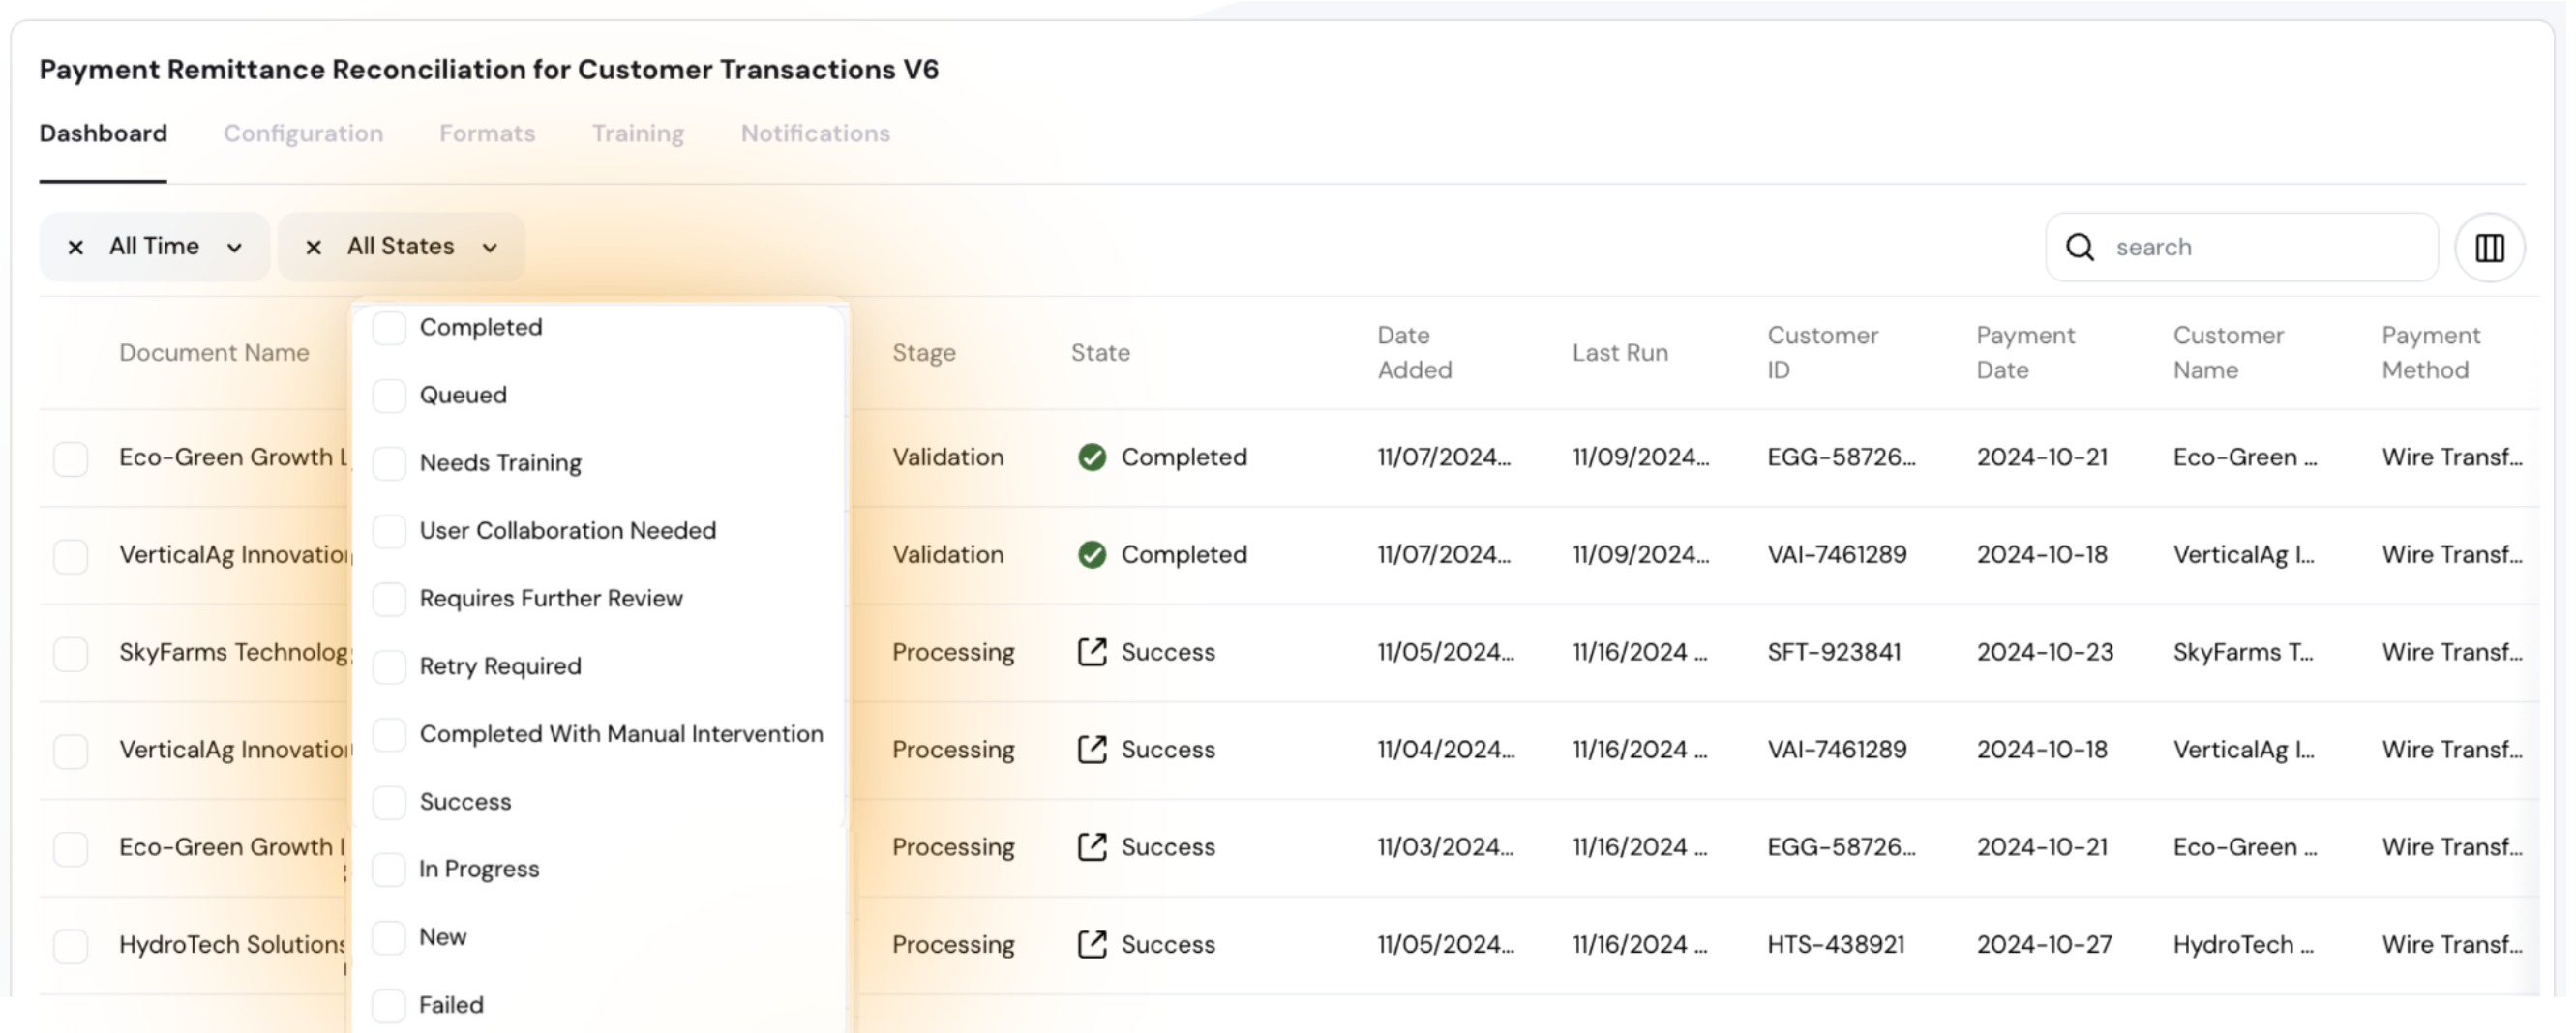Image resolution: width=2576 pixels, height=1033 pixels.
Task: Sort by Customer ID column header
Action: point(1822,353)
